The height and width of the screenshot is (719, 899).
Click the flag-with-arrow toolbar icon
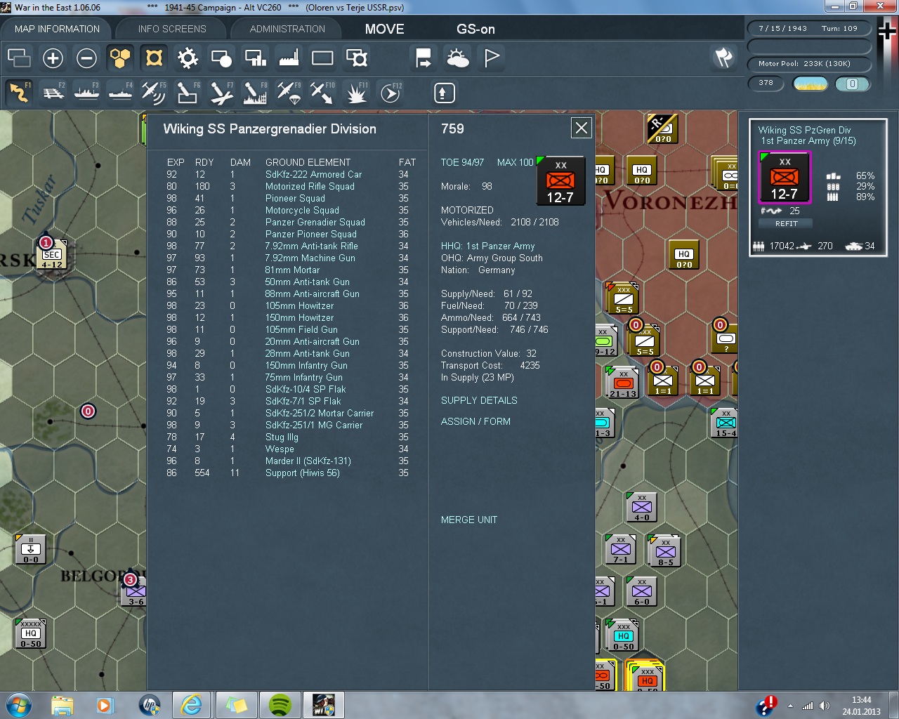click(x=424, y=58)
